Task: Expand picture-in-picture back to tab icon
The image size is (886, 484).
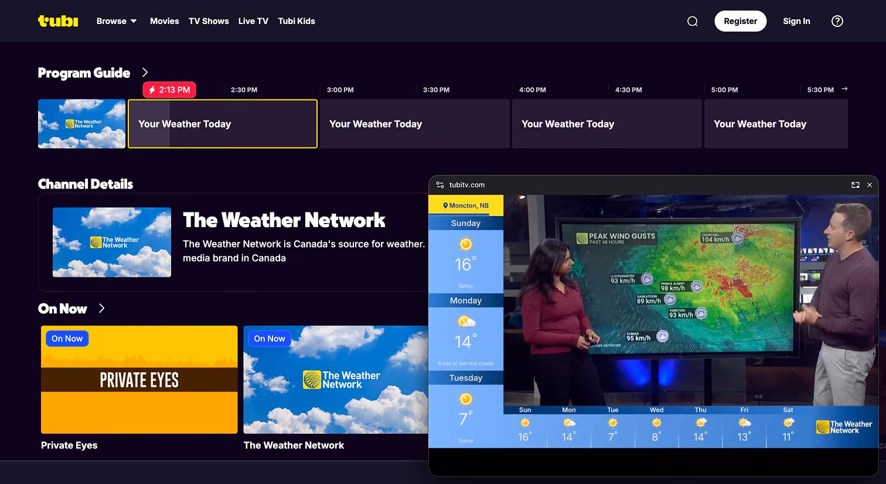Action: tap(856, 185)
